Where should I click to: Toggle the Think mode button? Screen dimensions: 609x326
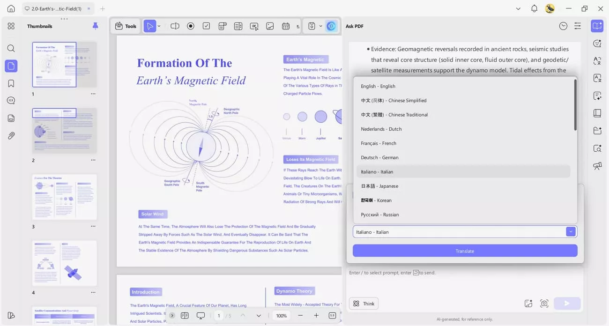[x=364, y=304]
